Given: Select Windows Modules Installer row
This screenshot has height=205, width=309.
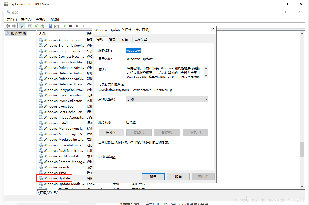Looking at the screenshot, I should coord(64,139).
